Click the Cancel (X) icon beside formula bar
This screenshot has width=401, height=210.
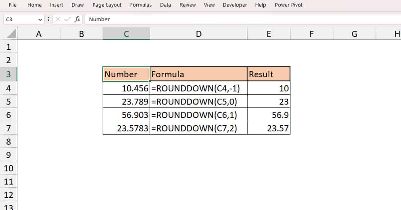(57, 19)
